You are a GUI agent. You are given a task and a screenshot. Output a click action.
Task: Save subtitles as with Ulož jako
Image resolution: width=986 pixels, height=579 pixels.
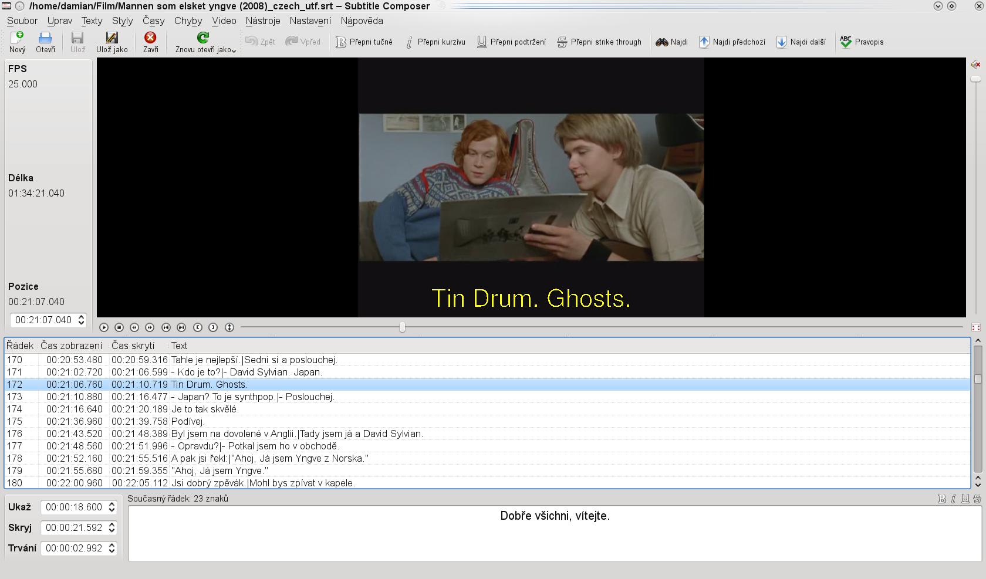112,42
